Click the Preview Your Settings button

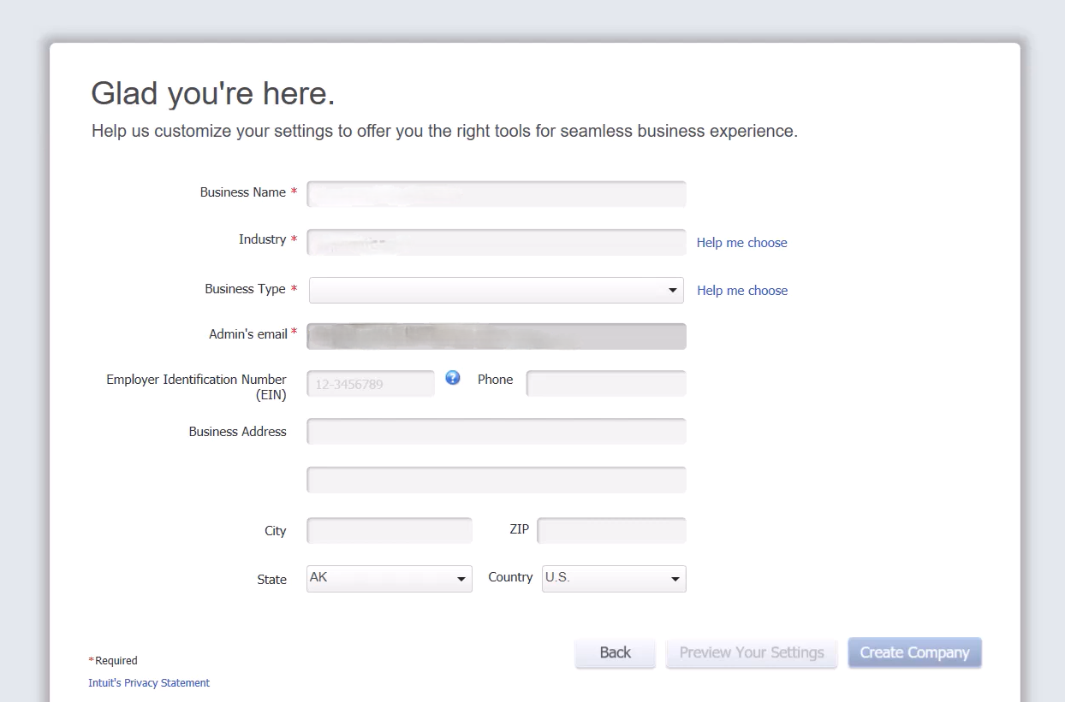click(752, 652)
